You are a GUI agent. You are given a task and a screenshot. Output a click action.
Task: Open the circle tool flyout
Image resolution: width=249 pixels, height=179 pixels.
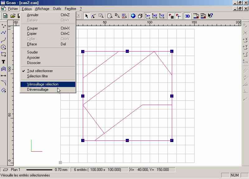3,47
